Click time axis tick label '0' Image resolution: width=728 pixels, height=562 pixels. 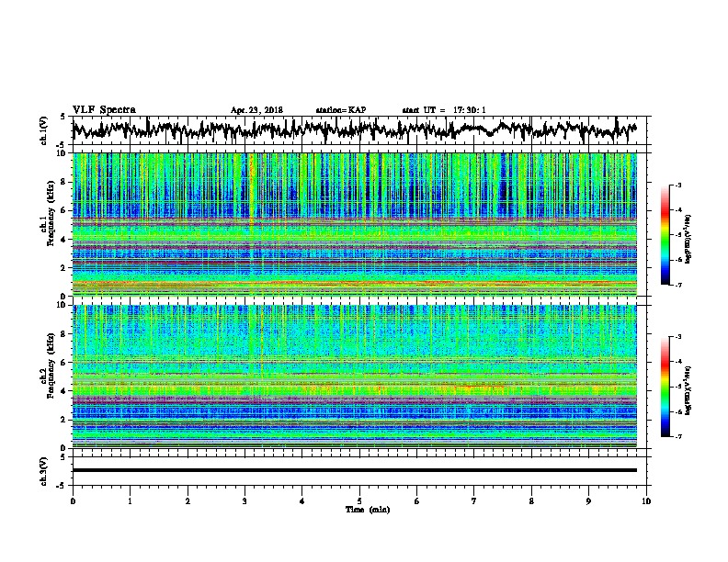pyautogui.click(x=73, y=501)
